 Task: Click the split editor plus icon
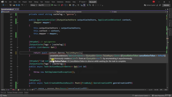167,12
